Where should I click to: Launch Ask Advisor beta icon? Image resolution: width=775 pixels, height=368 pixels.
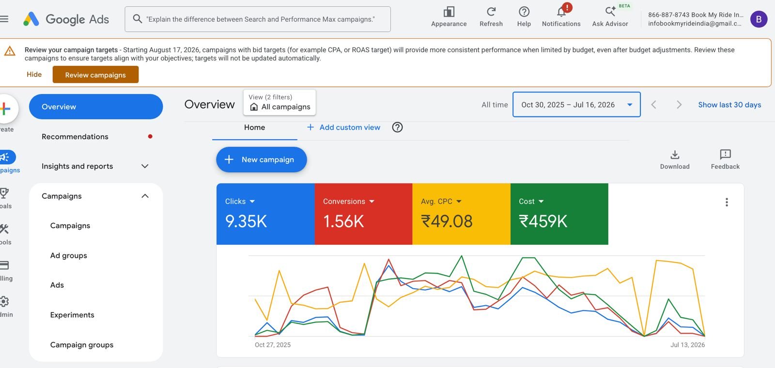click(x=610, y=12)
